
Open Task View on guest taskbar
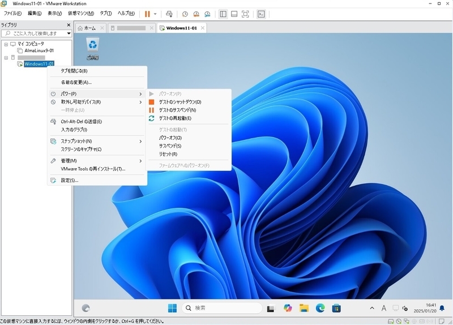tap(271, 309)
